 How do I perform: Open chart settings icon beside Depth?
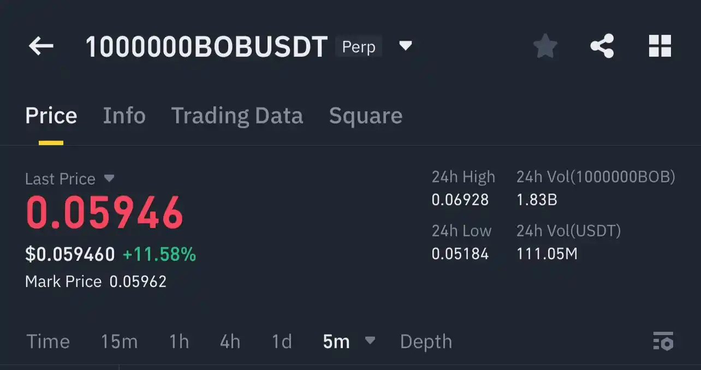(x=663, y=341)
